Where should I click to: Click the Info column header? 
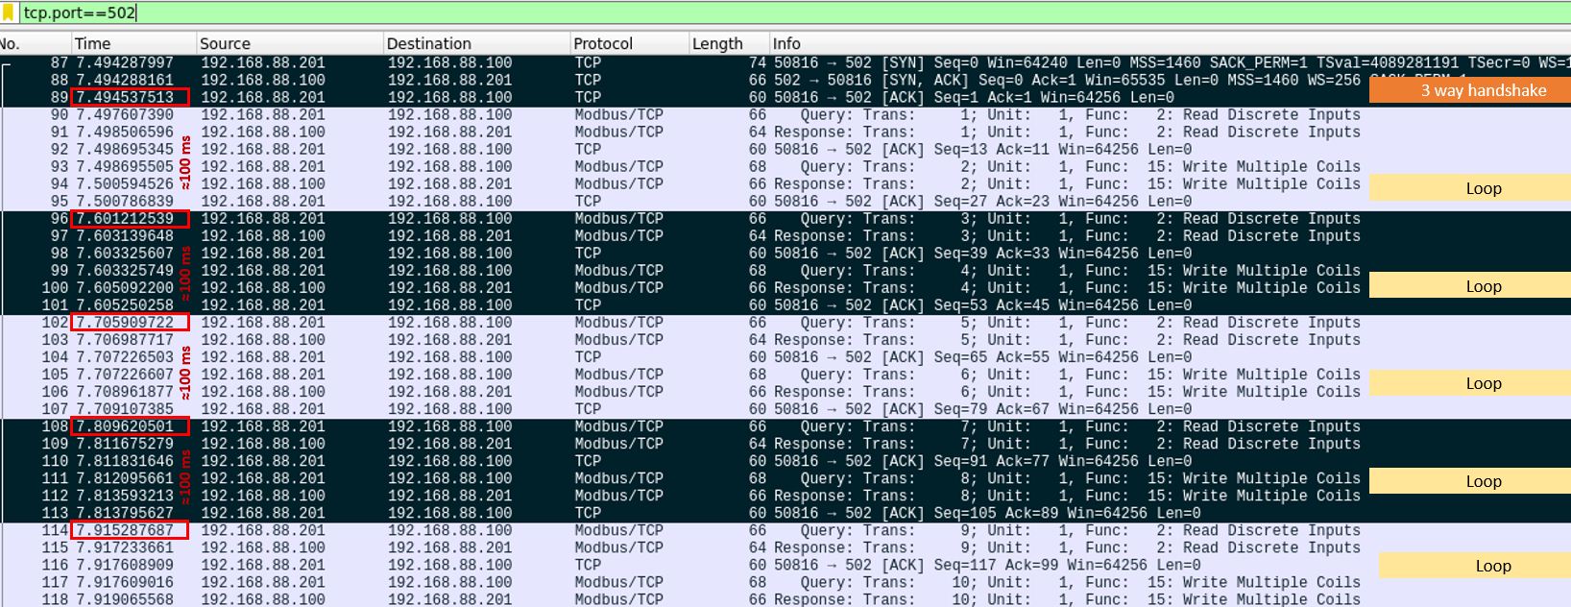coord(1170,43)
